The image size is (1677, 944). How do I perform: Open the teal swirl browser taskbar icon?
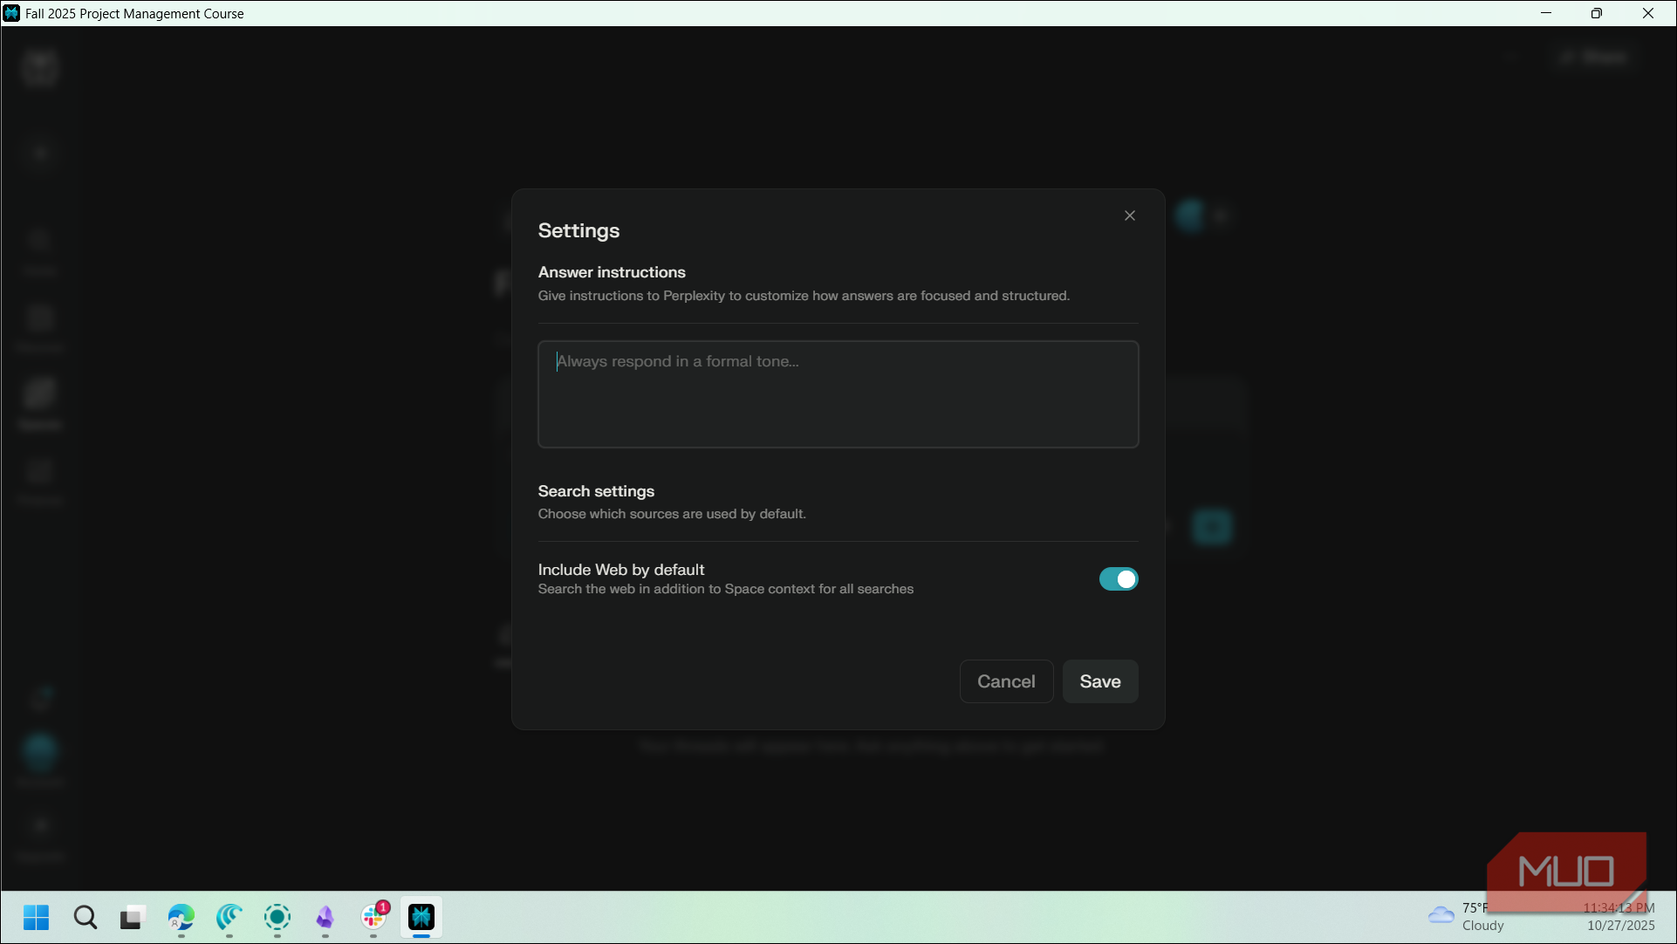point(229,917)
